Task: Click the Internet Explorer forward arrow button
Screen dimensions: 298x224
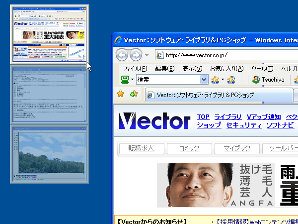Action: coord(136,55)
